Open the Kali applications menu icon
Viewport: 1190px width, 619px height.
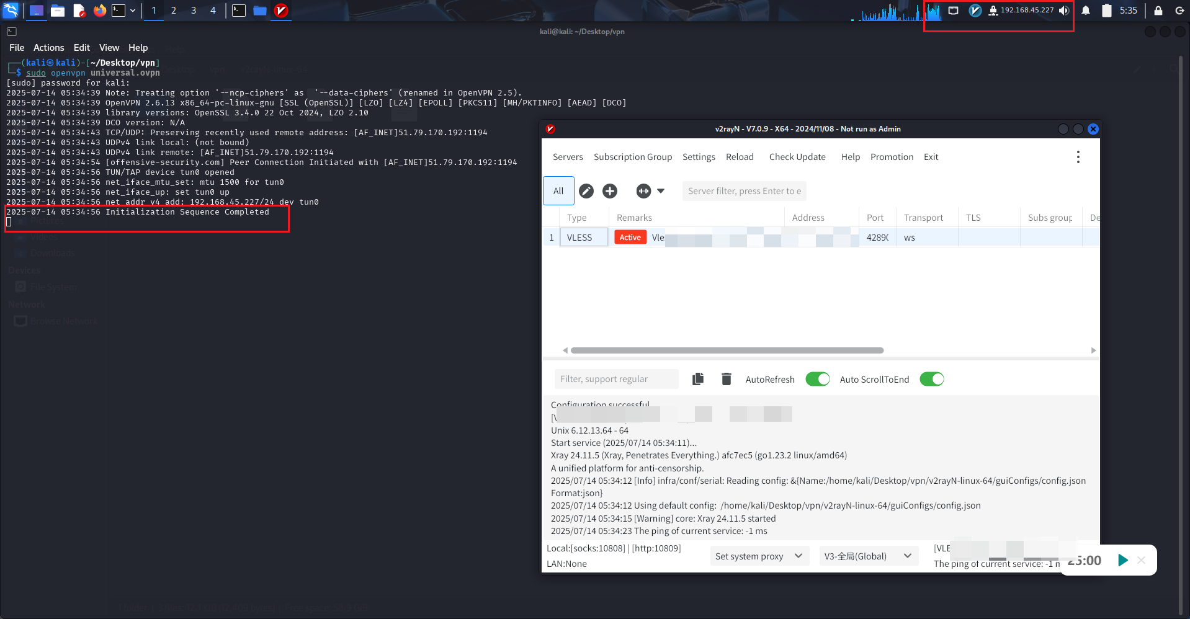pyautogui.click(x=11, y=10)
